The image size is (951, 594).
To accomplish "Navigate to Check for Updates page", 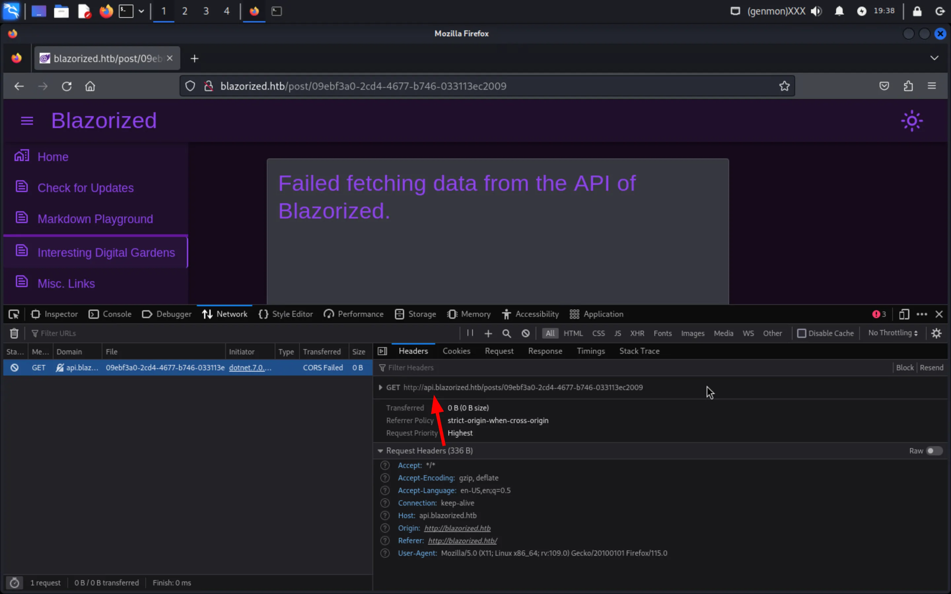I will [86, 188].
